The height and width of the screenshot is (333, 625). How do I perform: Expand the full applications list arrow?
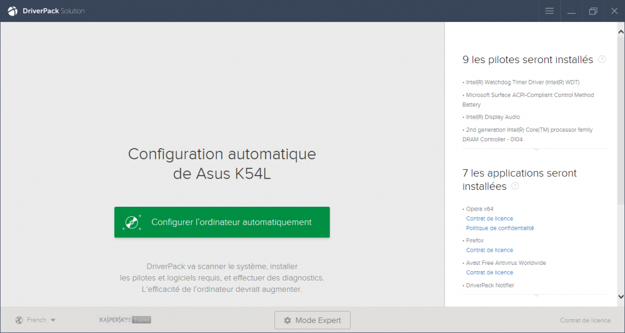pos(536,296)
